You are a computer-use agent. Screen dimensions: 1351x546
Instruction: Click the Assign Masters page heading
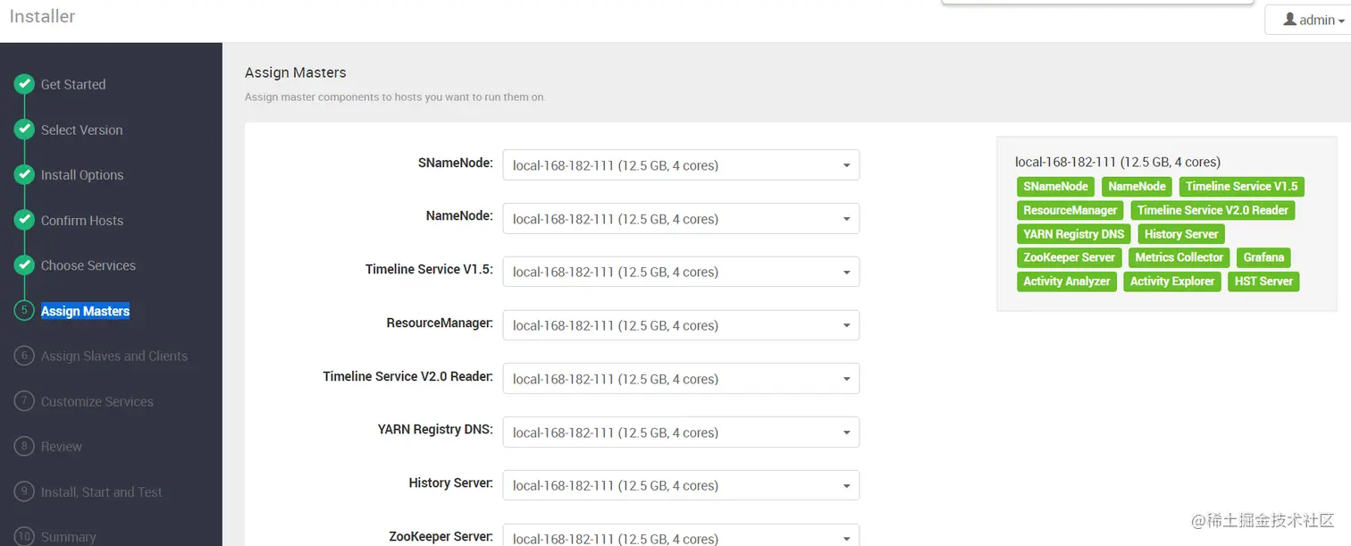[x=295, y=72]
